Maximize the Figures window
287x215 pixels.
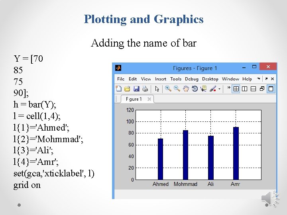pos(254,67)
